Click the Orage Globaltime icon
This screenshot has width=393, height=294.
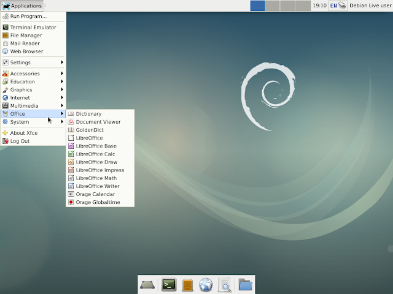71,202
